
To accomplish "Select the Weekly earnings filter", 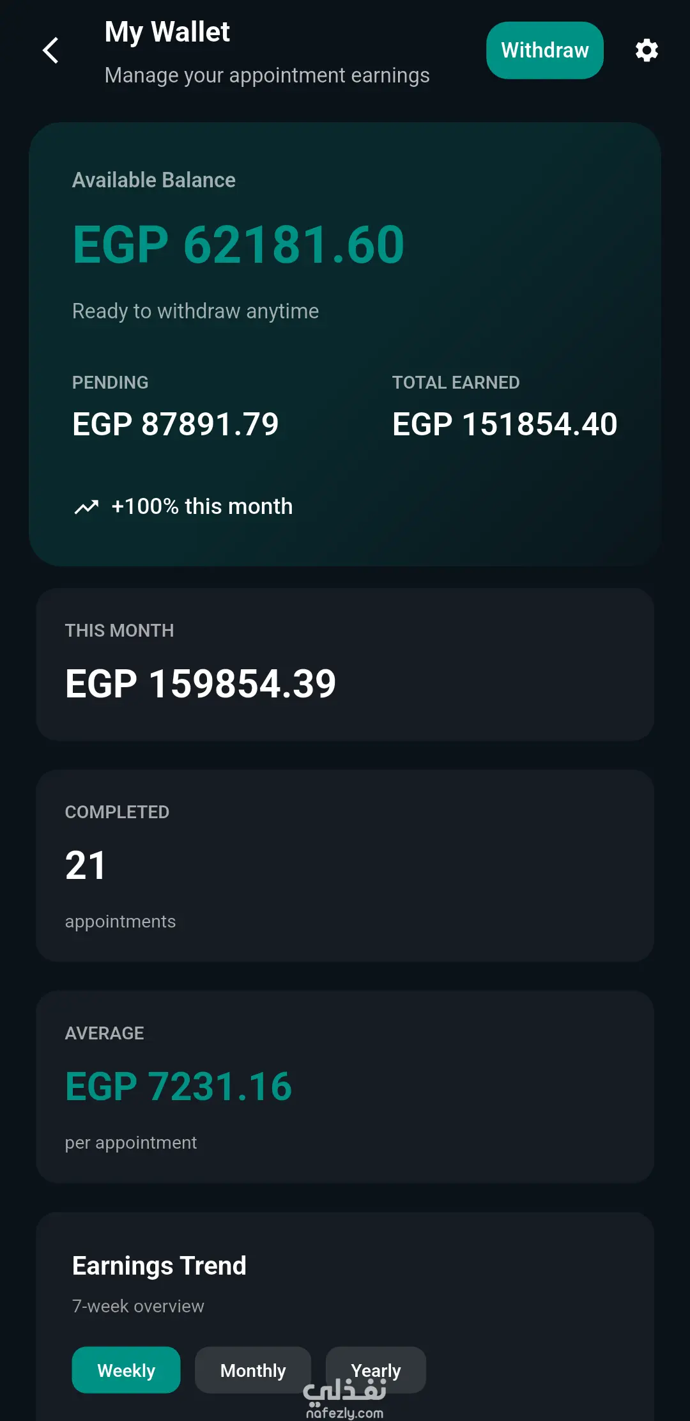I will coord(126,1370).
